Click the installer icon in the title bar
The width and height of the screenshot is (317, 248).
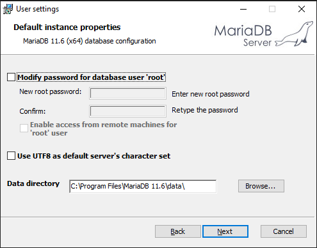tap(8, 9)
